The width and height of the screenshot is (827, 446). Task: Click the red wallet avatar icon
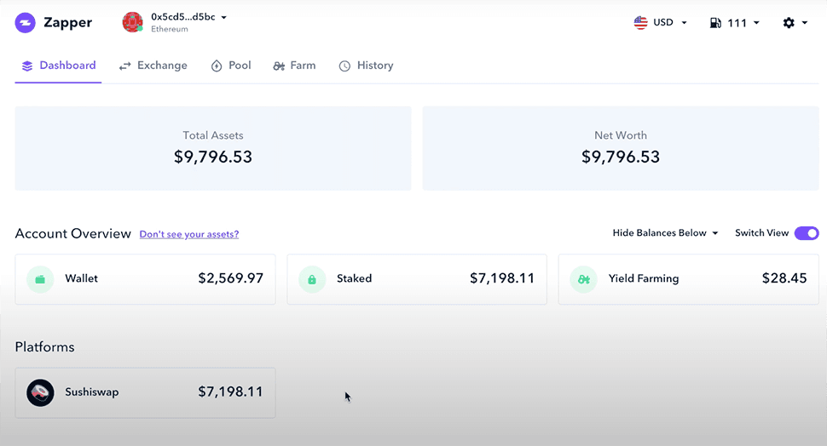132,22
